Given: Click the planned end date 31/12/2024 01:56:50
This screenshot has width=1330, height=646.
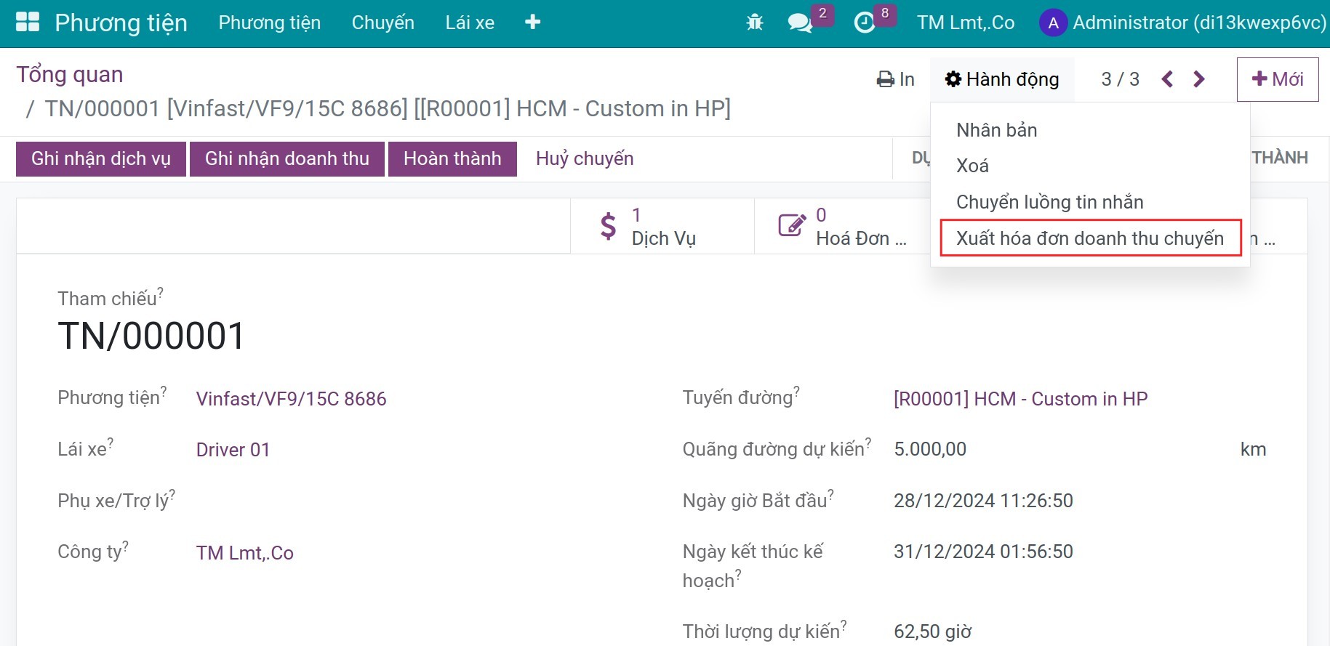Looking at the screenshot, I should pos(984,552).
